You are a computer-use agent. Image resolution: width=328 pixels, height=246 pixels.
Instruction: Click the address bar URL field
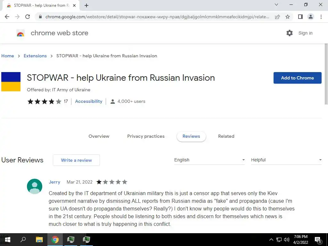157,17
